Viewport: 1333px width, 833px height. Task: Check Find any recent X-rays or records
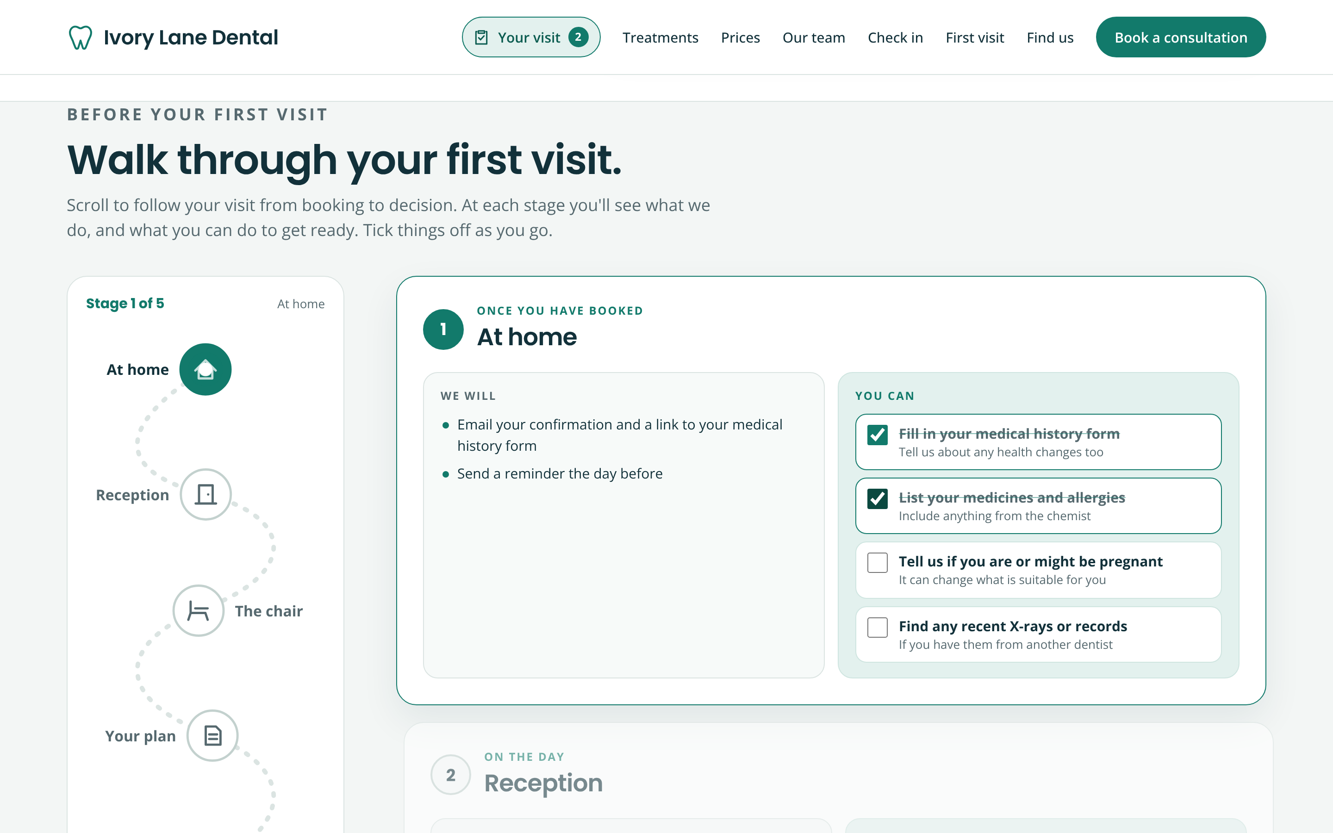[x=878, y=628]
